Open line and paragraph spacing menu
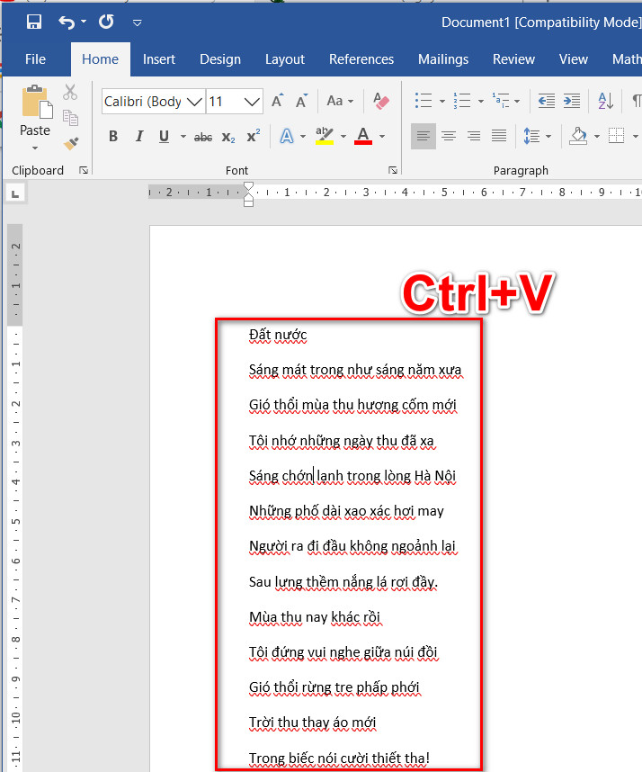Image resolution: width=642 pixels, height=772 pixels. [x=536, y=136]
